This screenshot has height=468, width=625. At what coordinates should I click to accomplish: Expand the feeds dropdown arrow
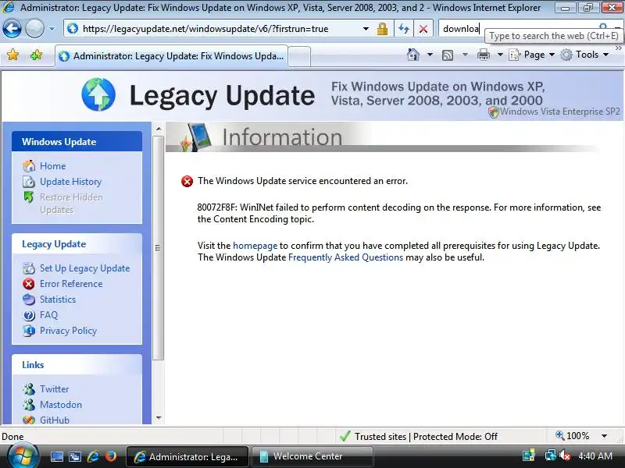point(465,55)
